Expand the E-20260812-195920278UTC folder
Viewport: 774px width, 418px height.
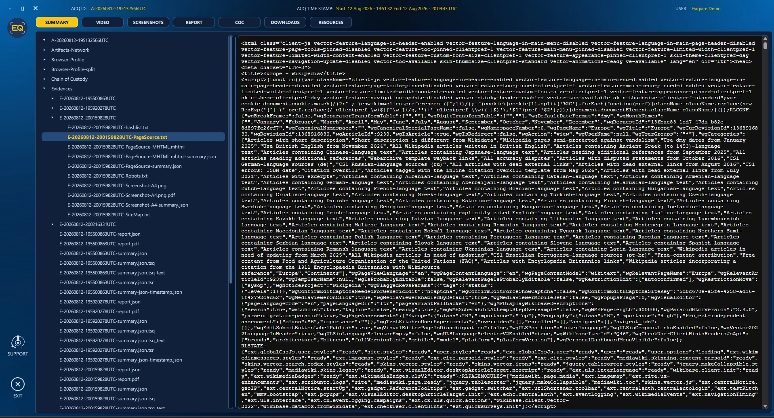pos(53,108)
